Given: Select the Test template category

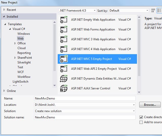Looking at the screenshot, I should (20, 67).
